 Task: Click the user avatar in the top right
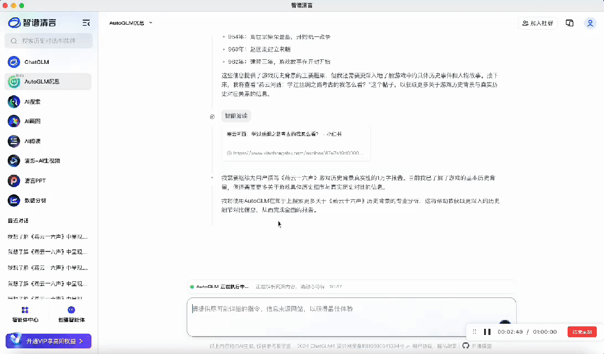589,23
